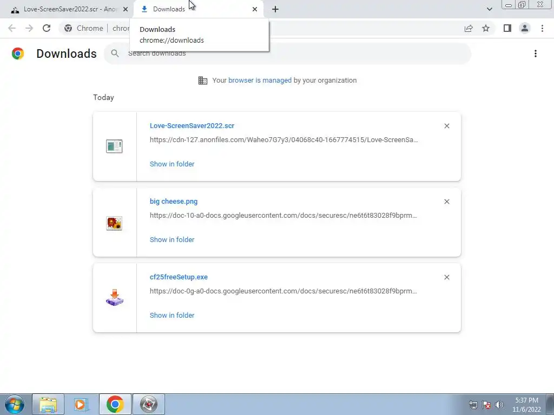Show cf25freeSetup.exe in folder
The height and width of the screenshot is (415, 554).
(x=172, y=316)
